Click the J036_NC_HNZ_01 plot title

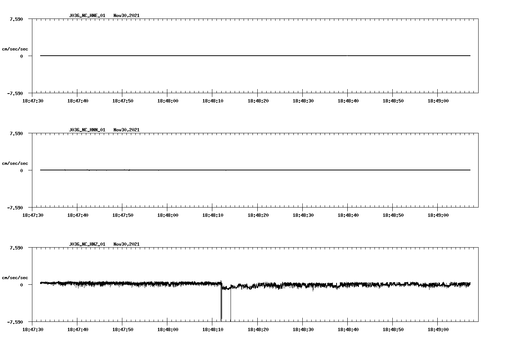click(x=87, y=244)
